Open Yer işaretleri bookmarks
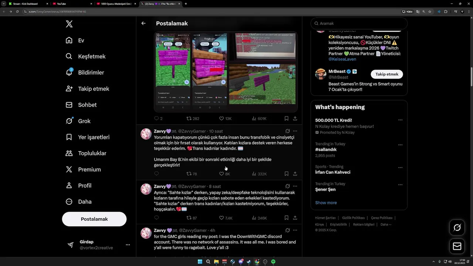473x266 pixels. click(88, 137)
